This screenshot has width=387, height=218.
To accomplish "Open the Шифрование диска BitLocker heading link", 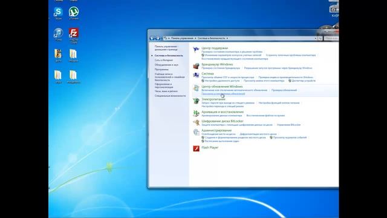I will (x=223, y=121).
